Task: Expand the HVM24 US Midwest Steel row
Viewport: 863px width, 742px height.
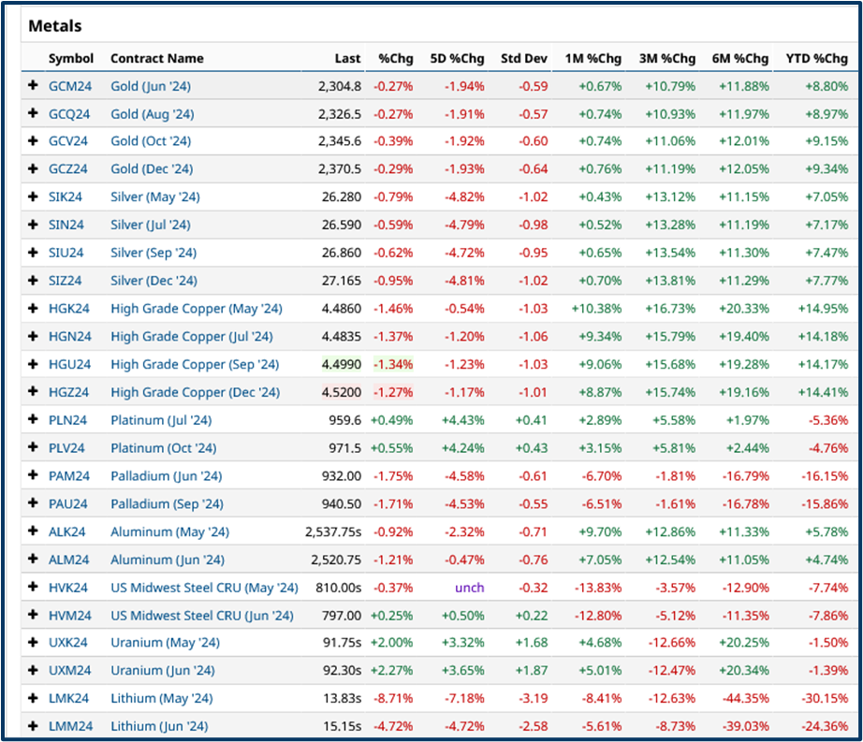Action: (33, 615)
